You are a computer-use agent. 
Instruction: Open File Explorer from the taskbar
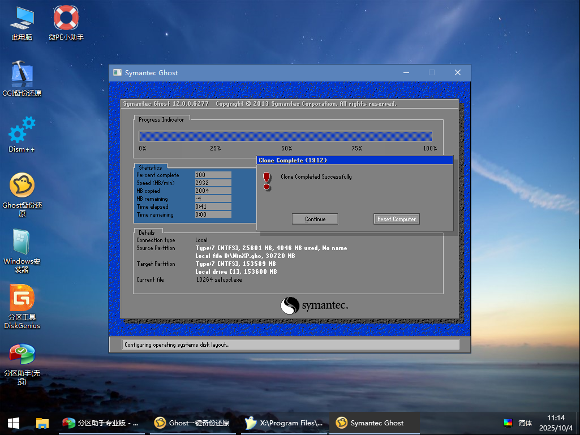pyautogui.click(x=42, y=423)
